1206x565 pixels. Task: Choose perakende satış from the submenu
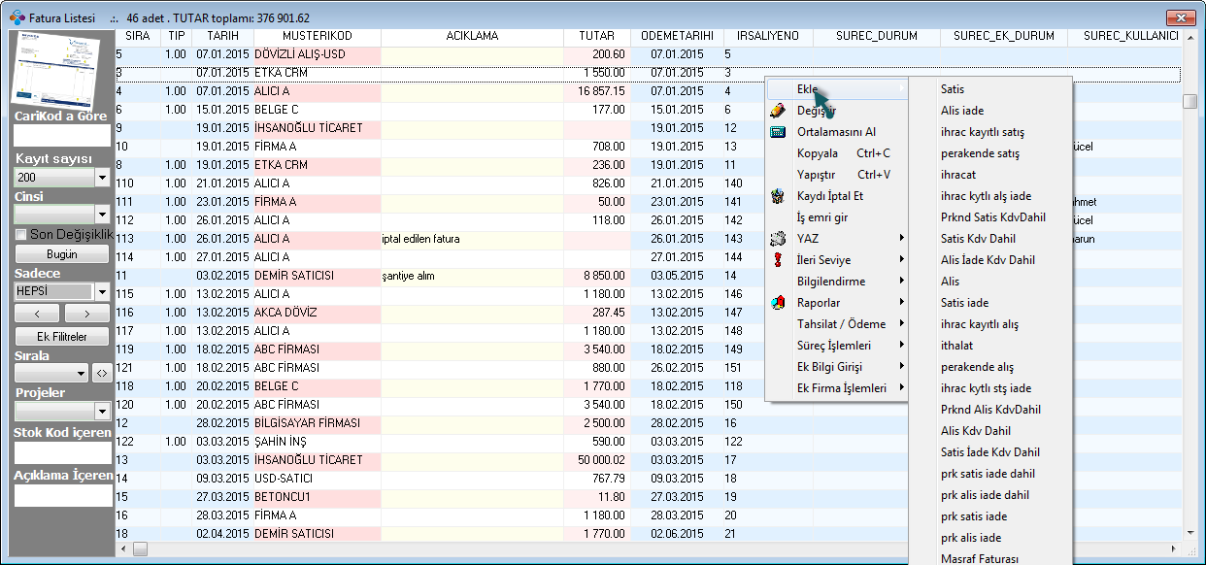[x=990, y=153]
